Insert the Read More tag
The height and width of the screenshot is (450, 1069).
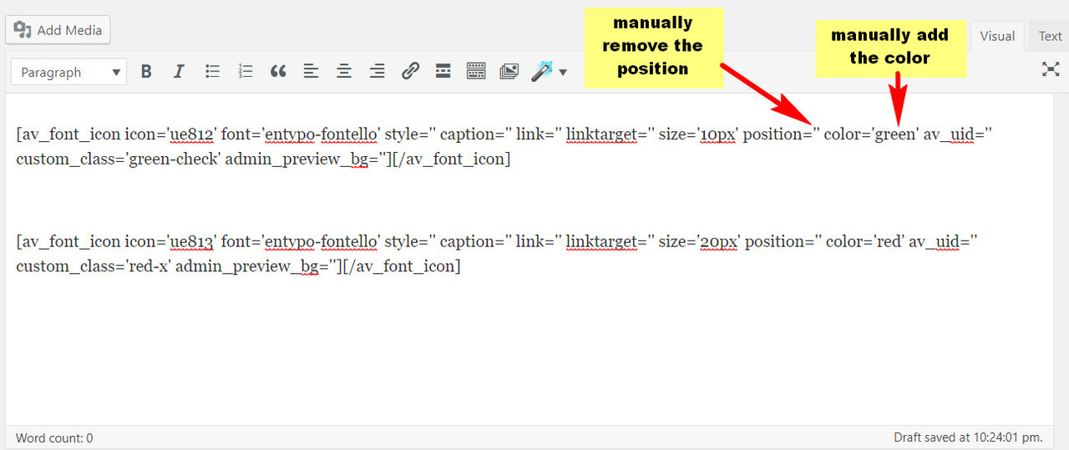tap(443, 72)
